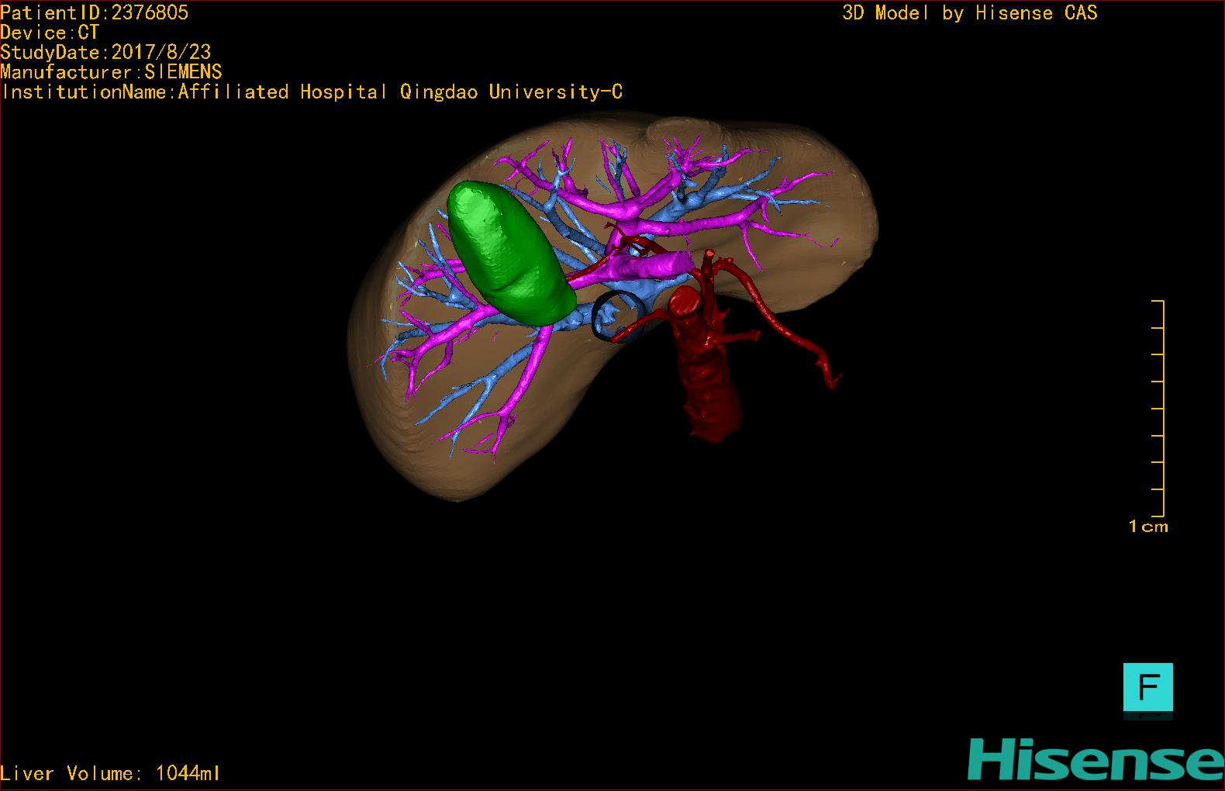Click the InstitutionName Affiliated Hospital text
Viewport: 1225px width, 791px height.
pos(312,92)
